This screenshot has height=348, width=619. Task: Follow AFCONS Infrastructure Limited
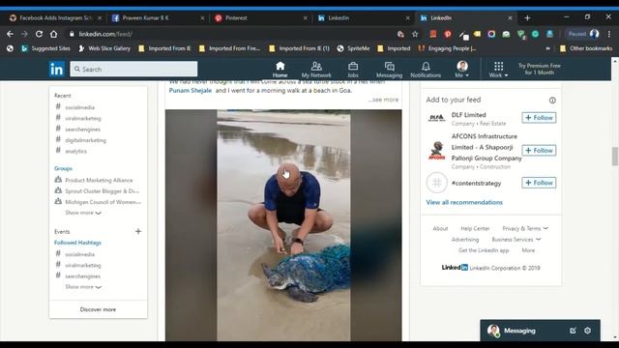(x=539, y=151)
